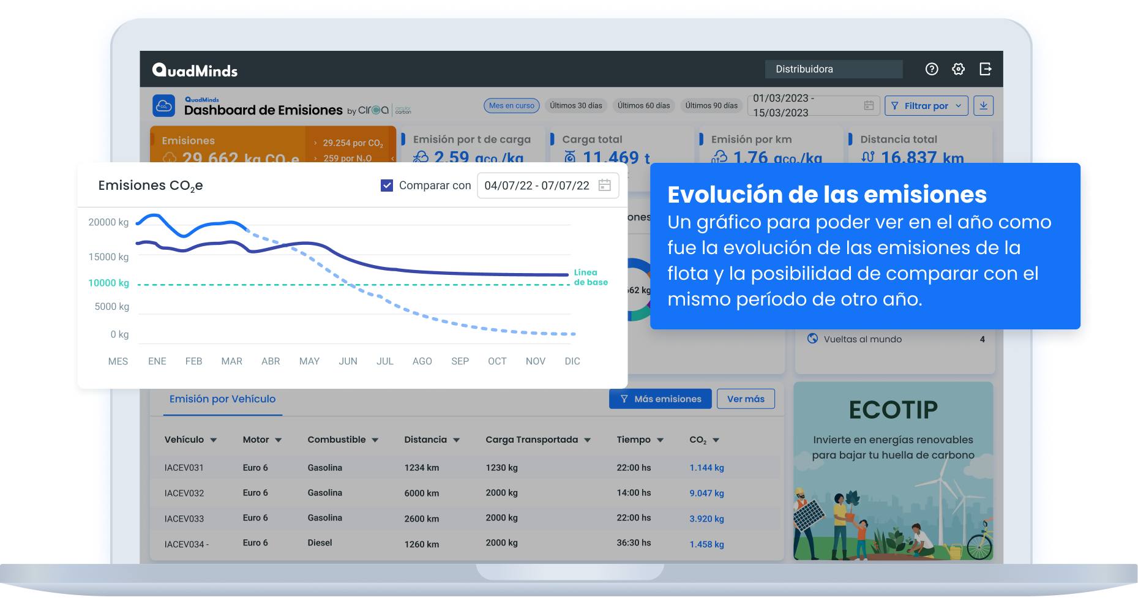The height and width of the screenshot is (600, 1138).
Task: Click the logout icon in header
Action: point(985,69)
